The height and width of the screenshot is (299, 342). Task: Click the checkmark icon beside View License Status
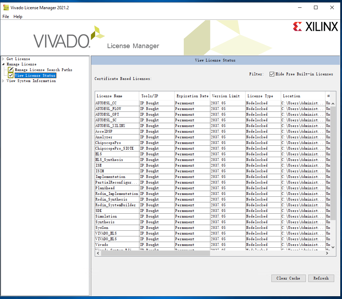tap(11, 75)
